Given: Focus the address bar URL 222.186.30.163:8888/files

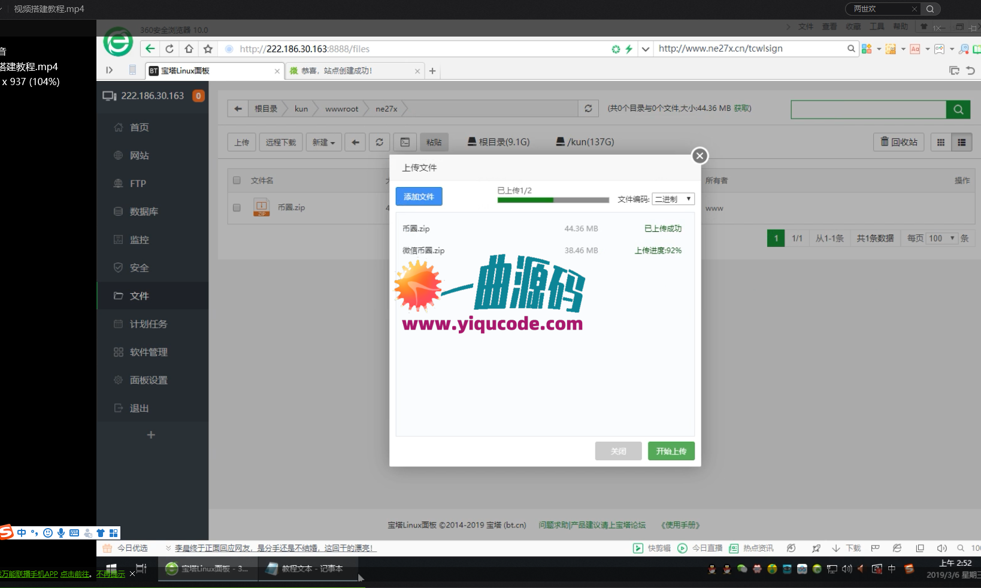Looking at the screenshot, I should point(305,49).
